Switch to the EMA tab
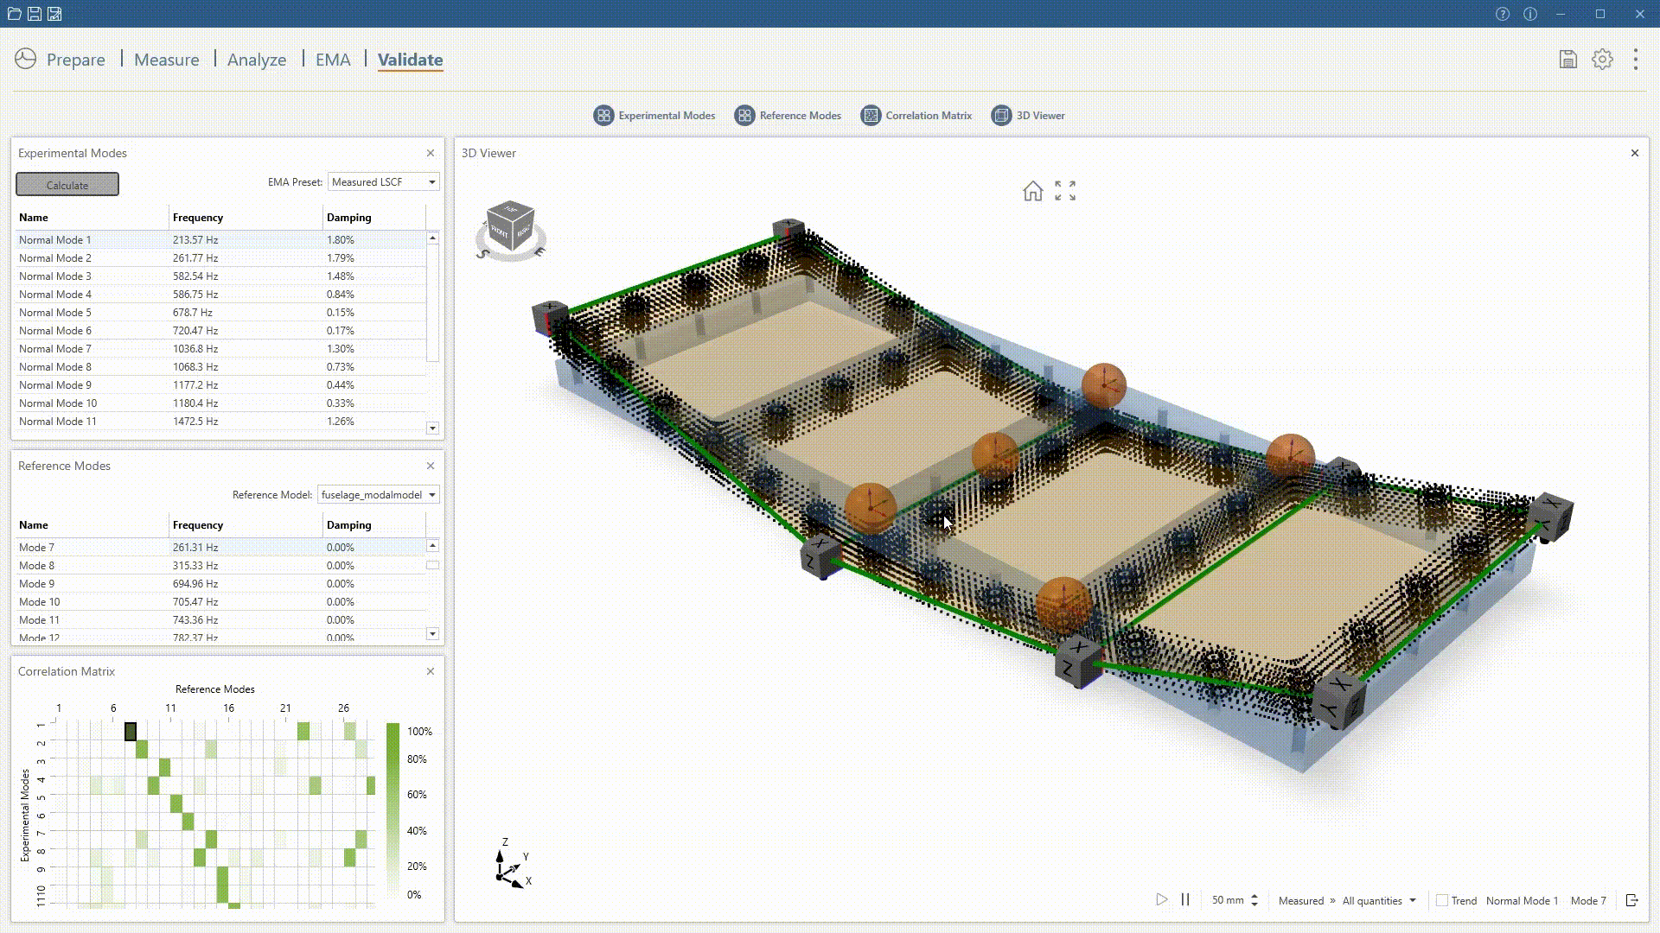This screenshot has height=933, width=1660. pyautogui.click(x=333, y=60)
